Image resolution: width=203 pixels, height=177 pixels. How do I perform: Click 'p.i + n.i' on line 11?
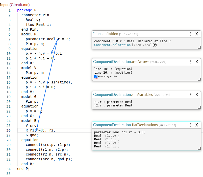click(35, 58)
